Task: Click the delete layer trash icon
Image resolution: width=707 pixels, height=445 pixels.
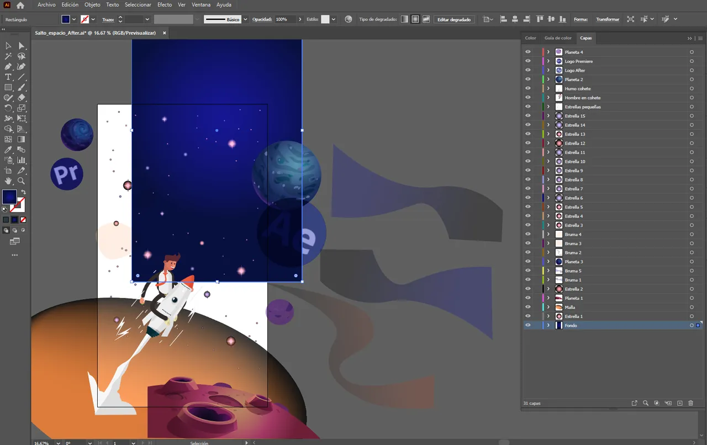Action: click(690, 404)
